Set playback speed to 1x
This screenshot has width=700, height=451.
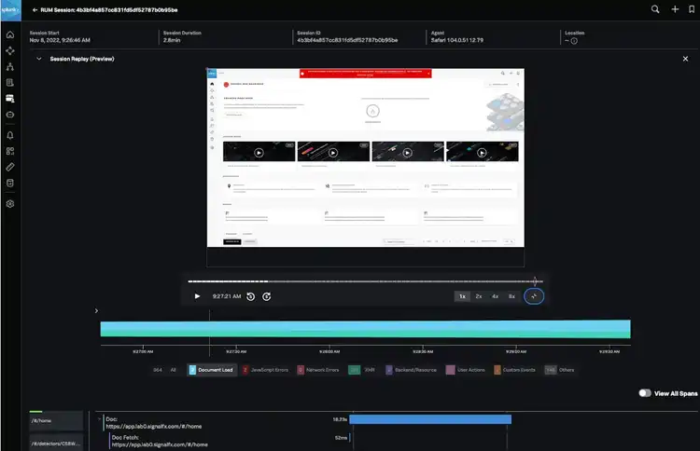tap(462, 296)
